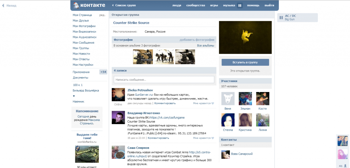
Task: Click the VKontakte logo icon
Action: pos(76,5)
